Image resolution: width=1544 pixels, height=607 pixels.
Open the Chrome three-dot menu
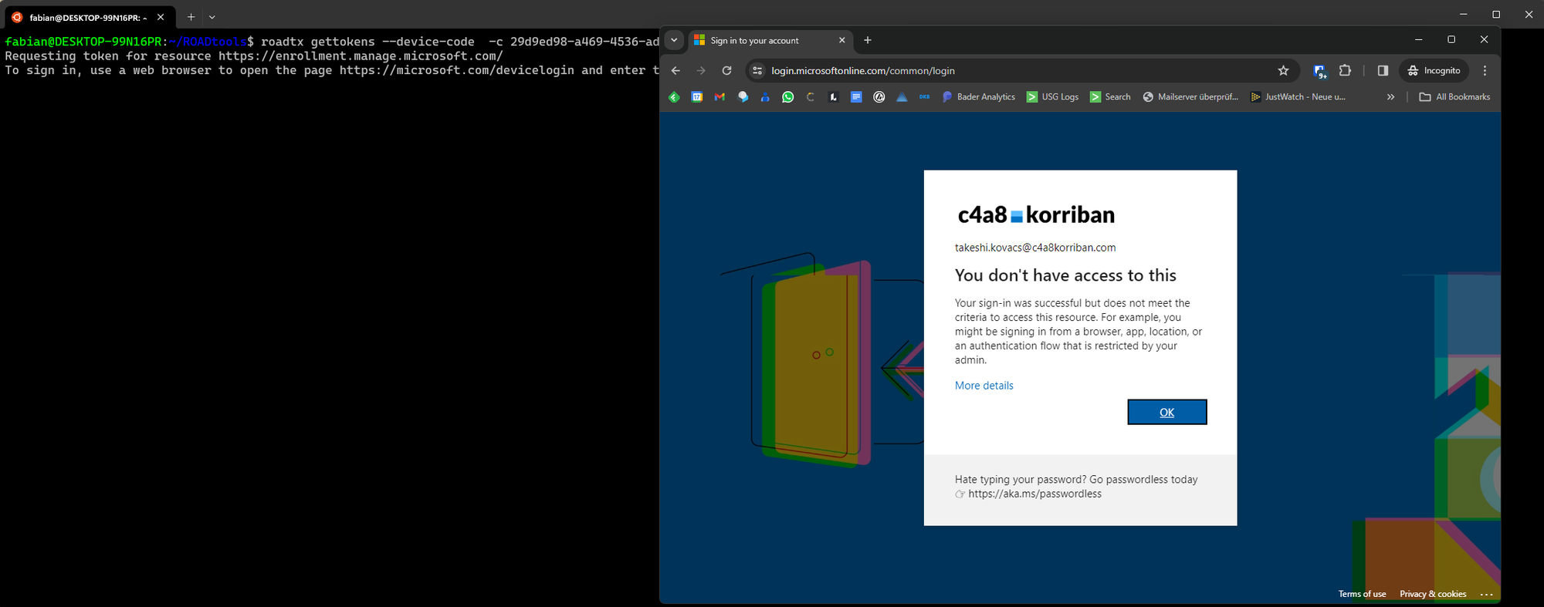tap(1485, 70)
